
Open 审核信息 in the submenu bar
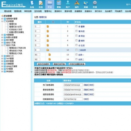[x=28, y=11]
